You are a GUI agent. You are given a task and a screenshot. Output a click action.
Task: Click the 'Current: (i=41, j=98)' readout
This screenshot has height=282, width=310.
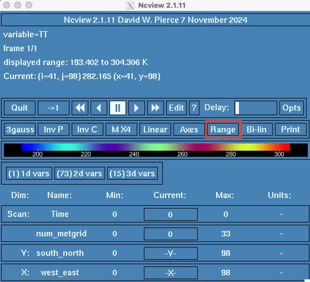pos(42,76)
